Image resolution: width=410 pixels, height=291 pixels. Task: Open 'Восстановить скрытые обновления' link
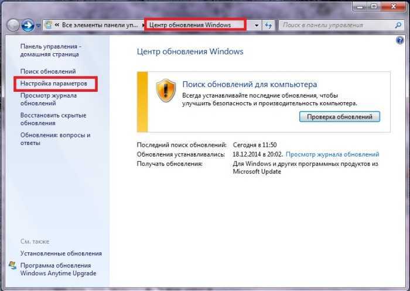(53, 119)
